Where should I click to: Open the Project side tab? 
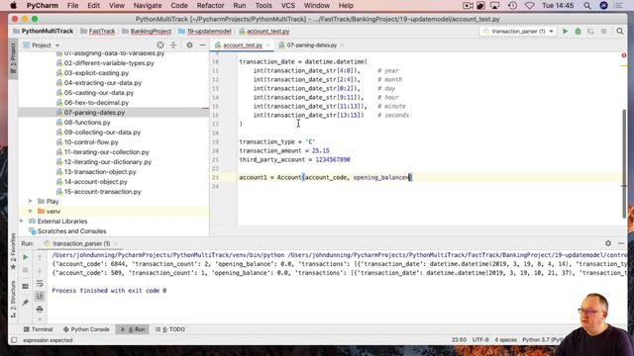coord(13,59)
